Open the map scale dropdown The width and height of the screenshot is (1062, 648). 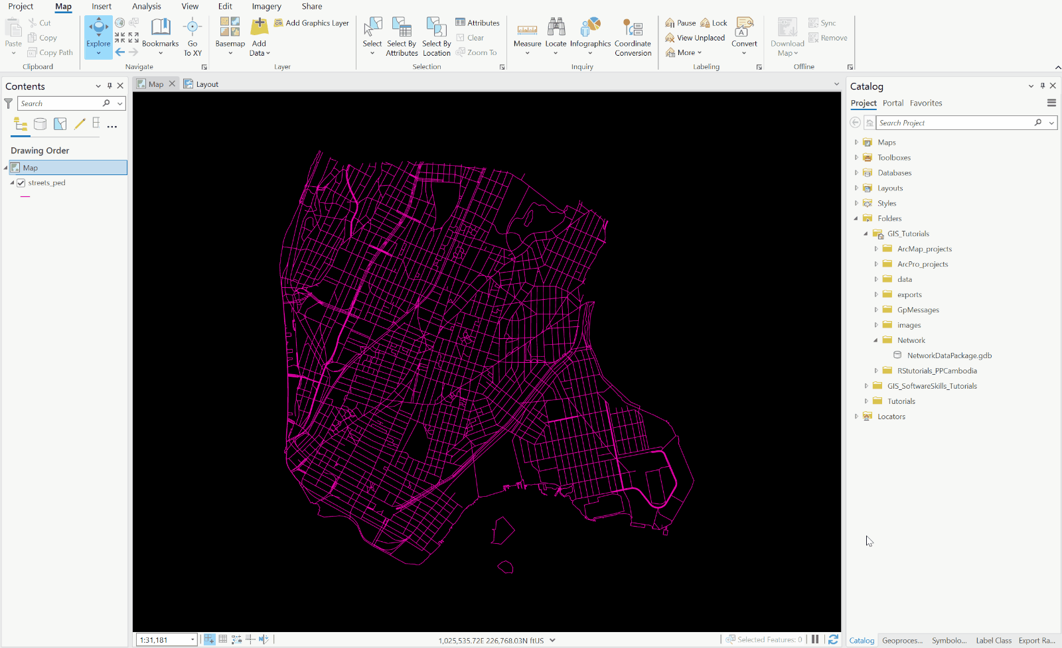191,639
